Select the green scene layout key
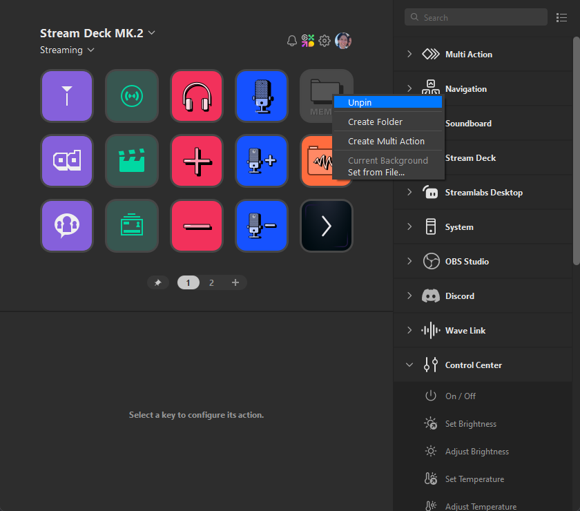This screenshot has width=580, height=511. (x=132, y=226)
